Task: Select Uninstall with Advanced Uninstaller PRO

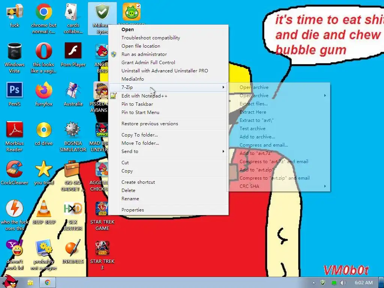Action: [x=168, y=71]
